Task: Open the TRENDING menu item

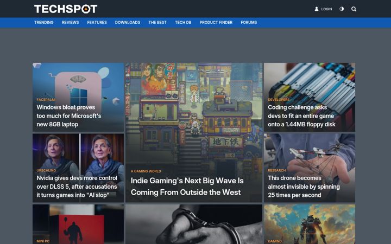Action: [44, 22]
